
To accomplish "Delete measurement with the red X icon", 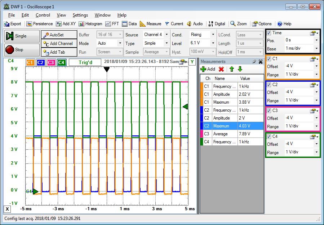I will pyautogui.click(x=221, y=69).
